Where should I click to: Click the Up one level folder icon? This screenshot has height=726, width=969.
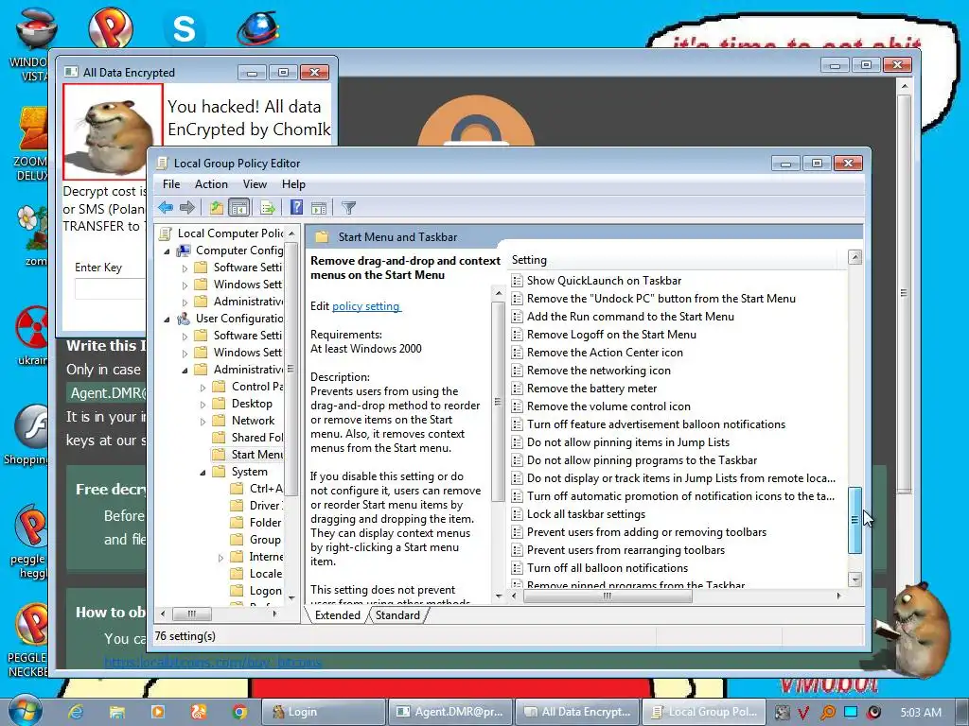coord(216,207)
